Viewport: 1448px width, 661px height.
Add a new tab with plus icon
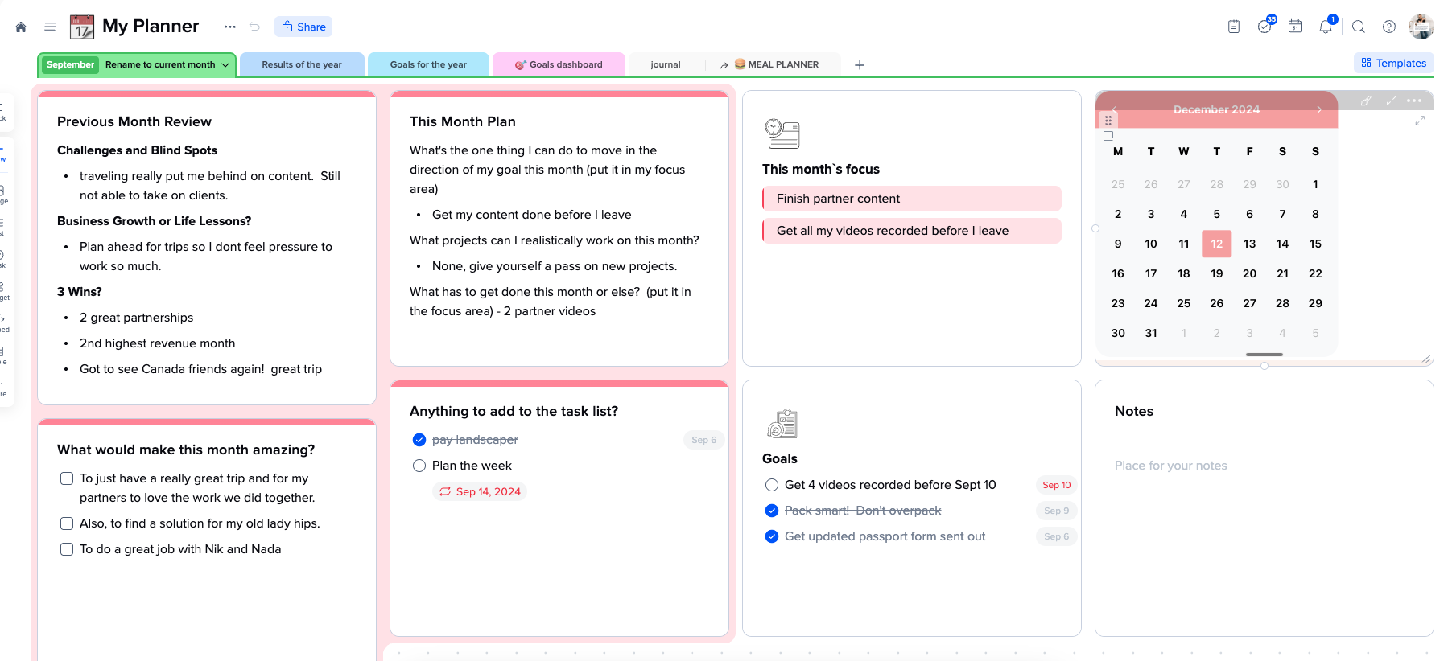click(x=860, y=65)
